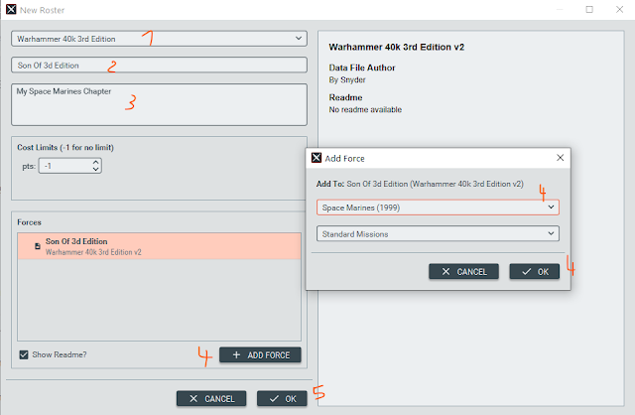Open the 'Space Marines (1999)' catalogue dropdown

pos(438,207)
